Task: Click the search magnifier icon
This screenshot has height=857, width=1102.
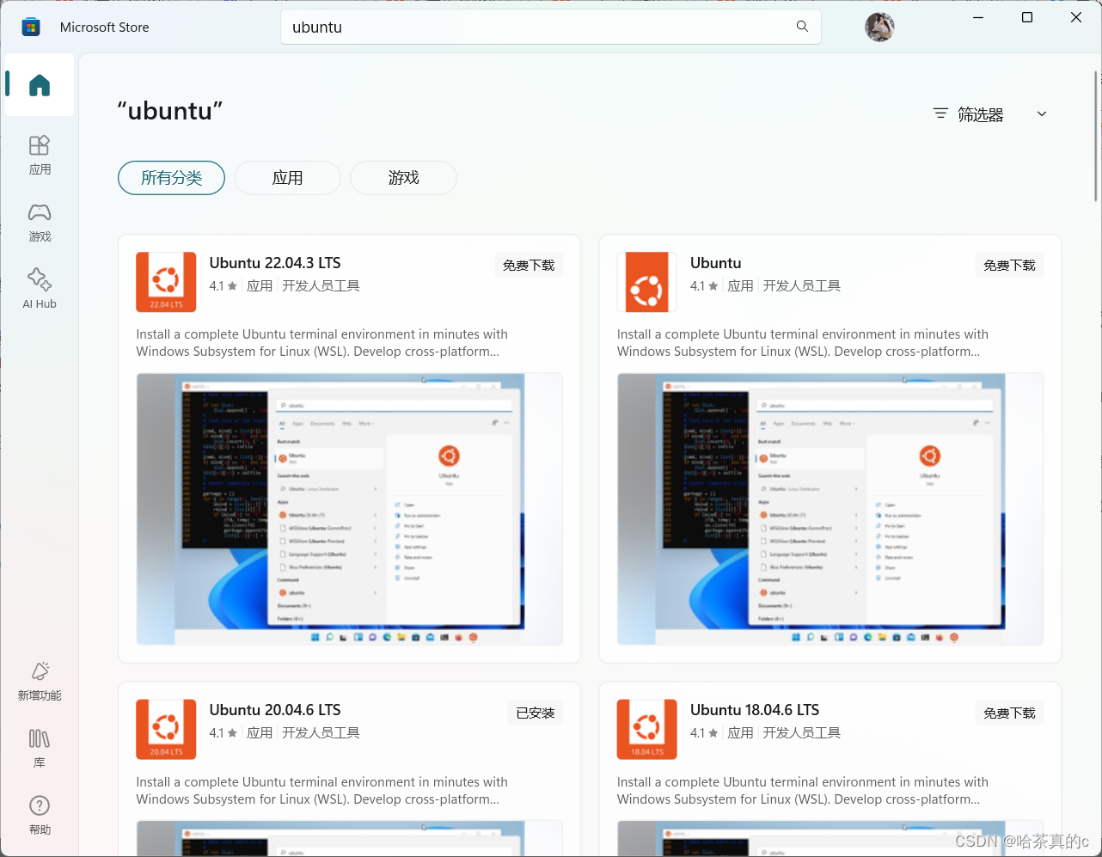Action: coord(802,27)
